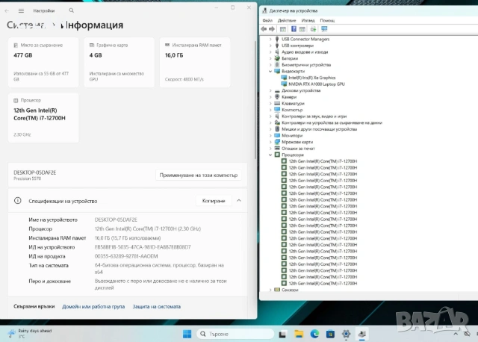Open the Помощ menu in Device Manager
The width and height of the screenshot is (478, 342).
click(x=327, y=20)
